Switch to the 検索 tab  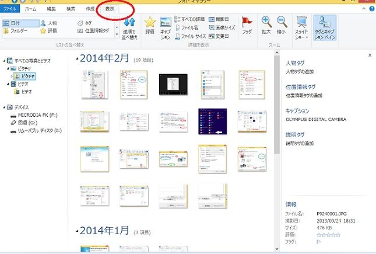pyautogui.click(x=71, y=9)
